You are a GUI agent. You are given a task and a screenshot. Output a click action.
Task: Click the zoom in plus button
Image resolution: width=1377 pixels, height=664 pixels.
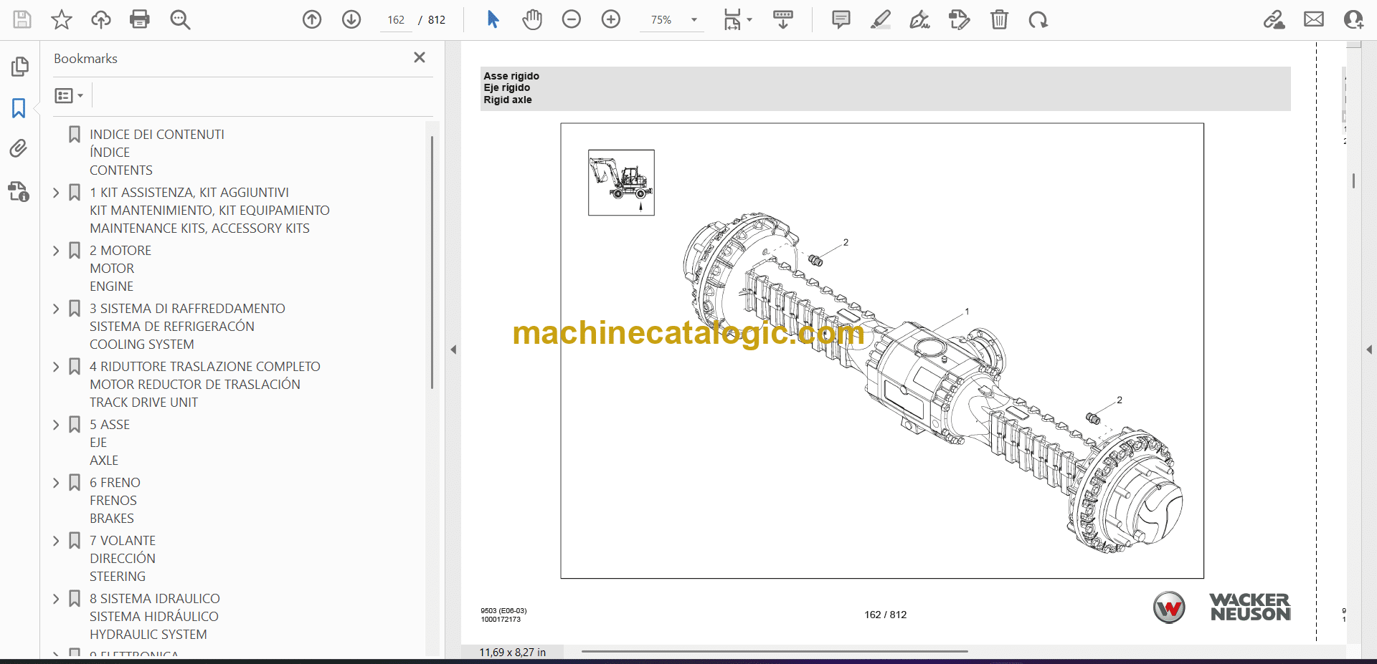click(611, 19)
